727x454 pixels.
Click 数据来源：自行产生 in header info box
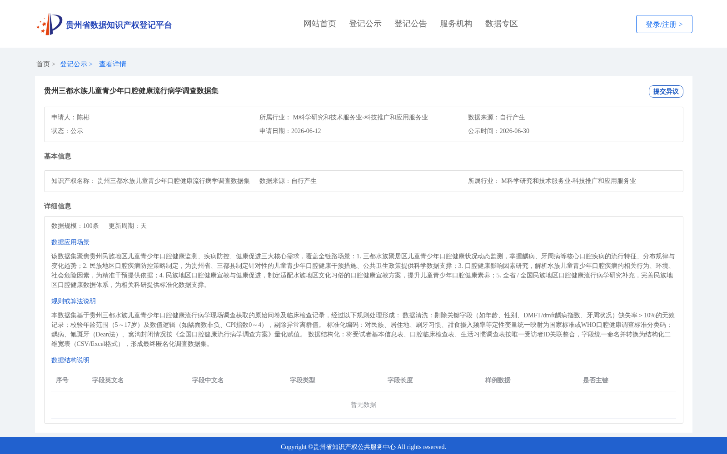(x=497, y=117)
